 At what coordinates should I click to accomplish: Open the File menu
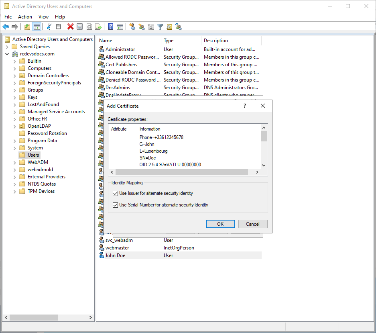point(8,17)
